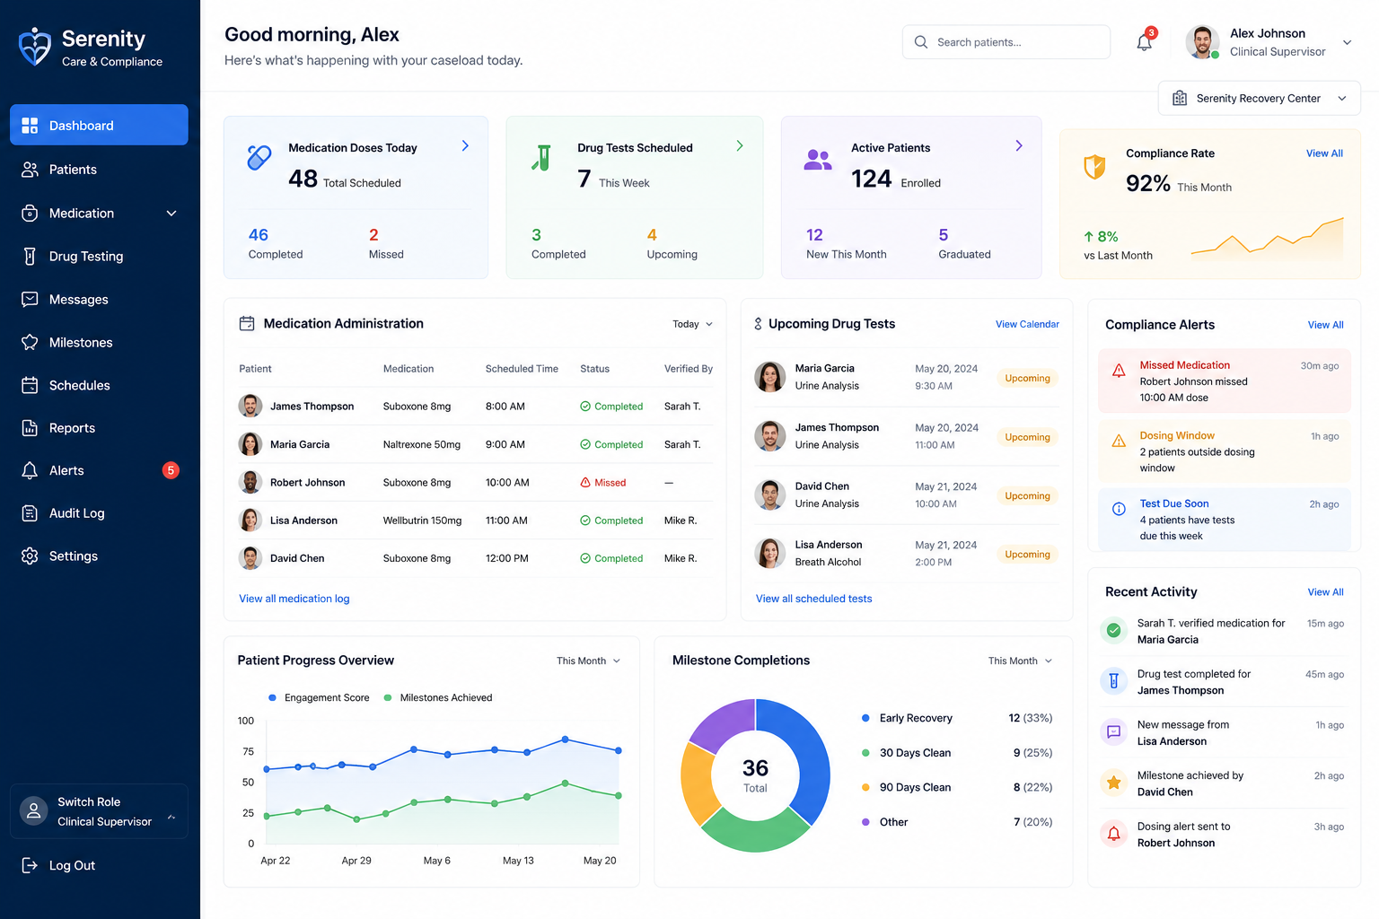Click the Compliance Rate shield icon
Viewport: 1379px width, 919px height.
(1094, 166)
